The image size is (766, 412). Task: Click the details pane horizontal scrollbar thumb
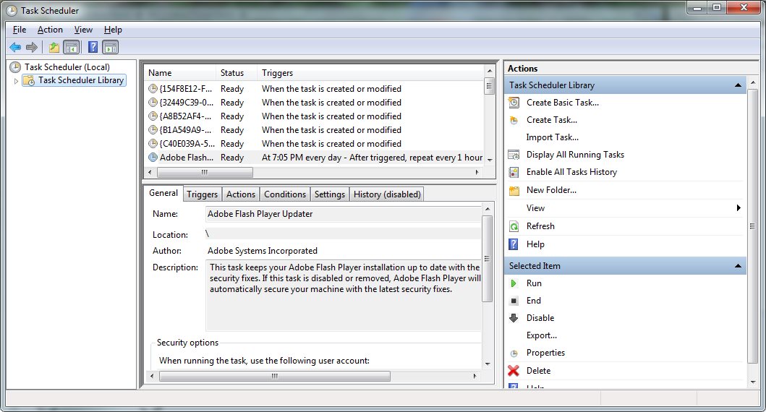click(x=275, y=376)
